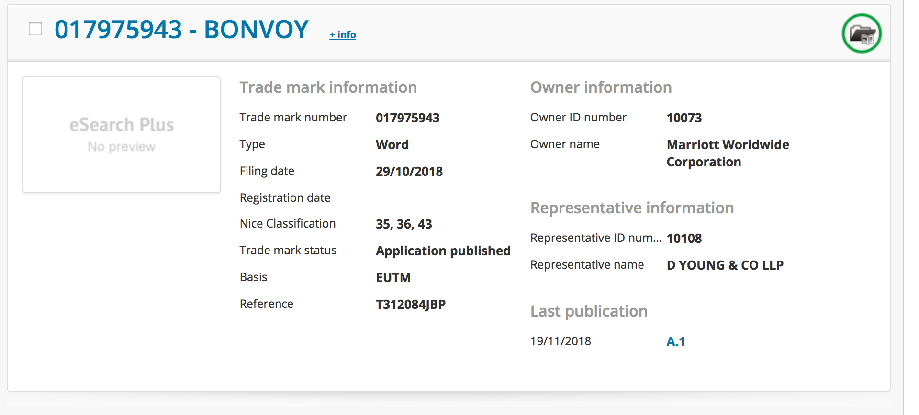Click the Trade mark information heading
919x415 pixels.
(328, 87)
